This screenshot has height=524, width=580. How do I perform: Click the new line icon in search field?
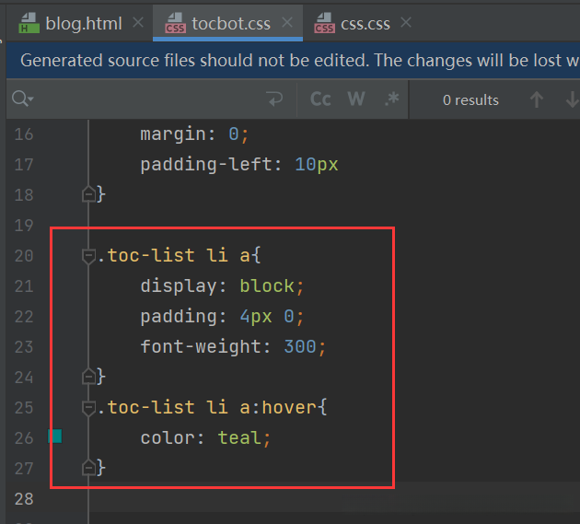[273, 99]
